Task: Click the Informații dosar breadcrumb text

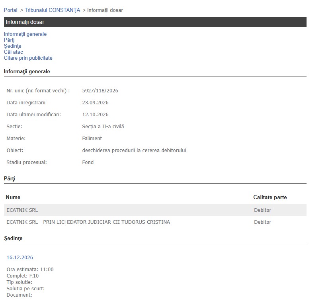Action: click(x=105, y=10)
